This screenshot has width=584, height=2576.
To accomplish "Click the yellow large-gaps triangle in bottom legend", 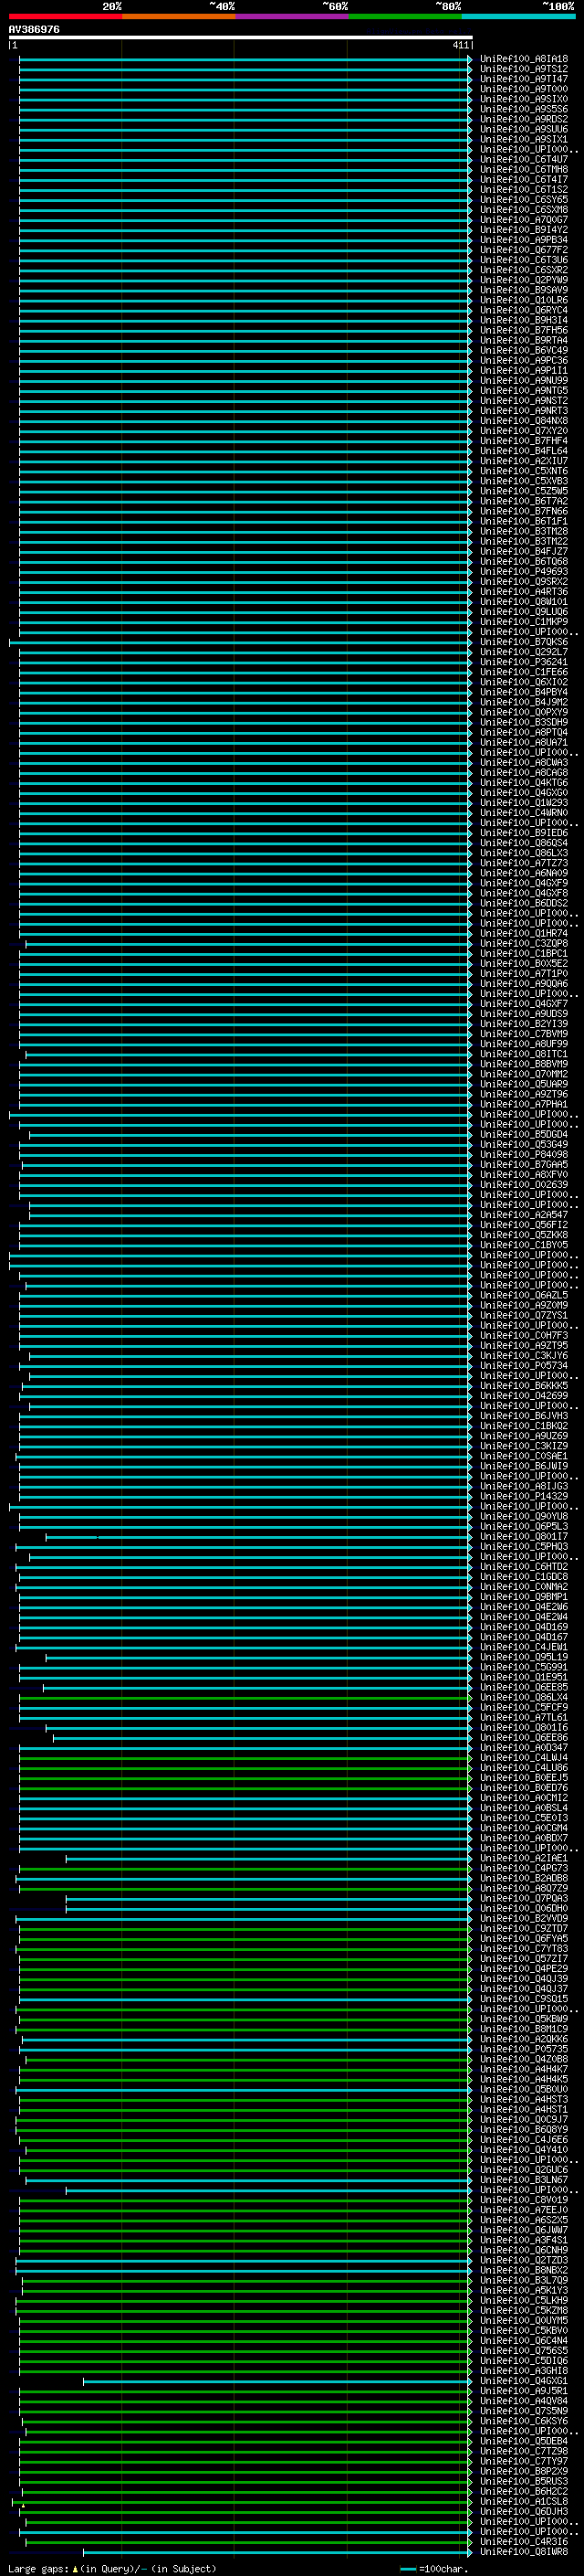I will coord(75,2568).
